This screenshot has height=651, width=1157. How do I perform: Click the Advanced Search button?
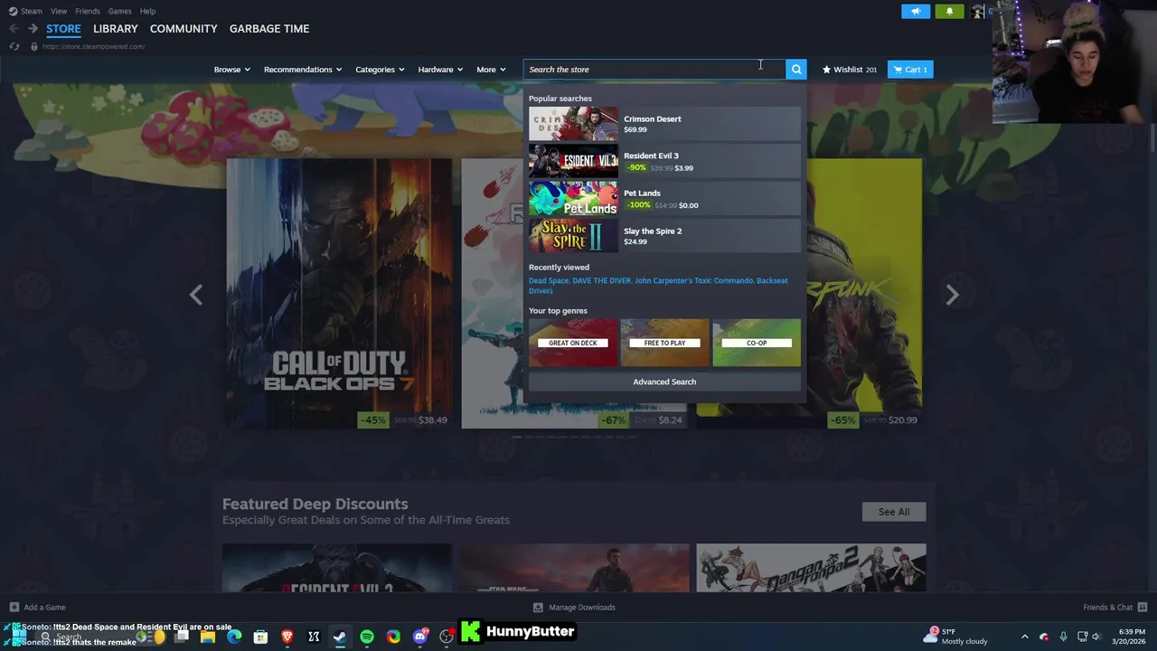coord(664,382)
